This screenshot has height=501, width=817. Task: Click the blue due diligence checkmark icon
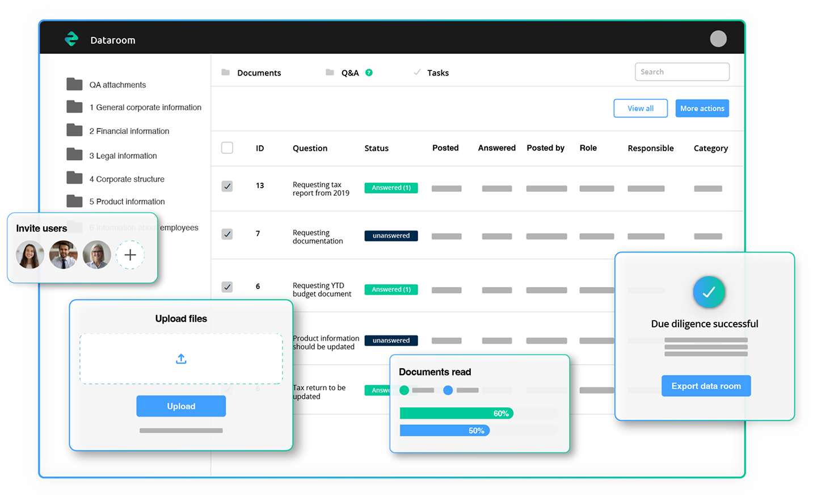coord(709,292)
